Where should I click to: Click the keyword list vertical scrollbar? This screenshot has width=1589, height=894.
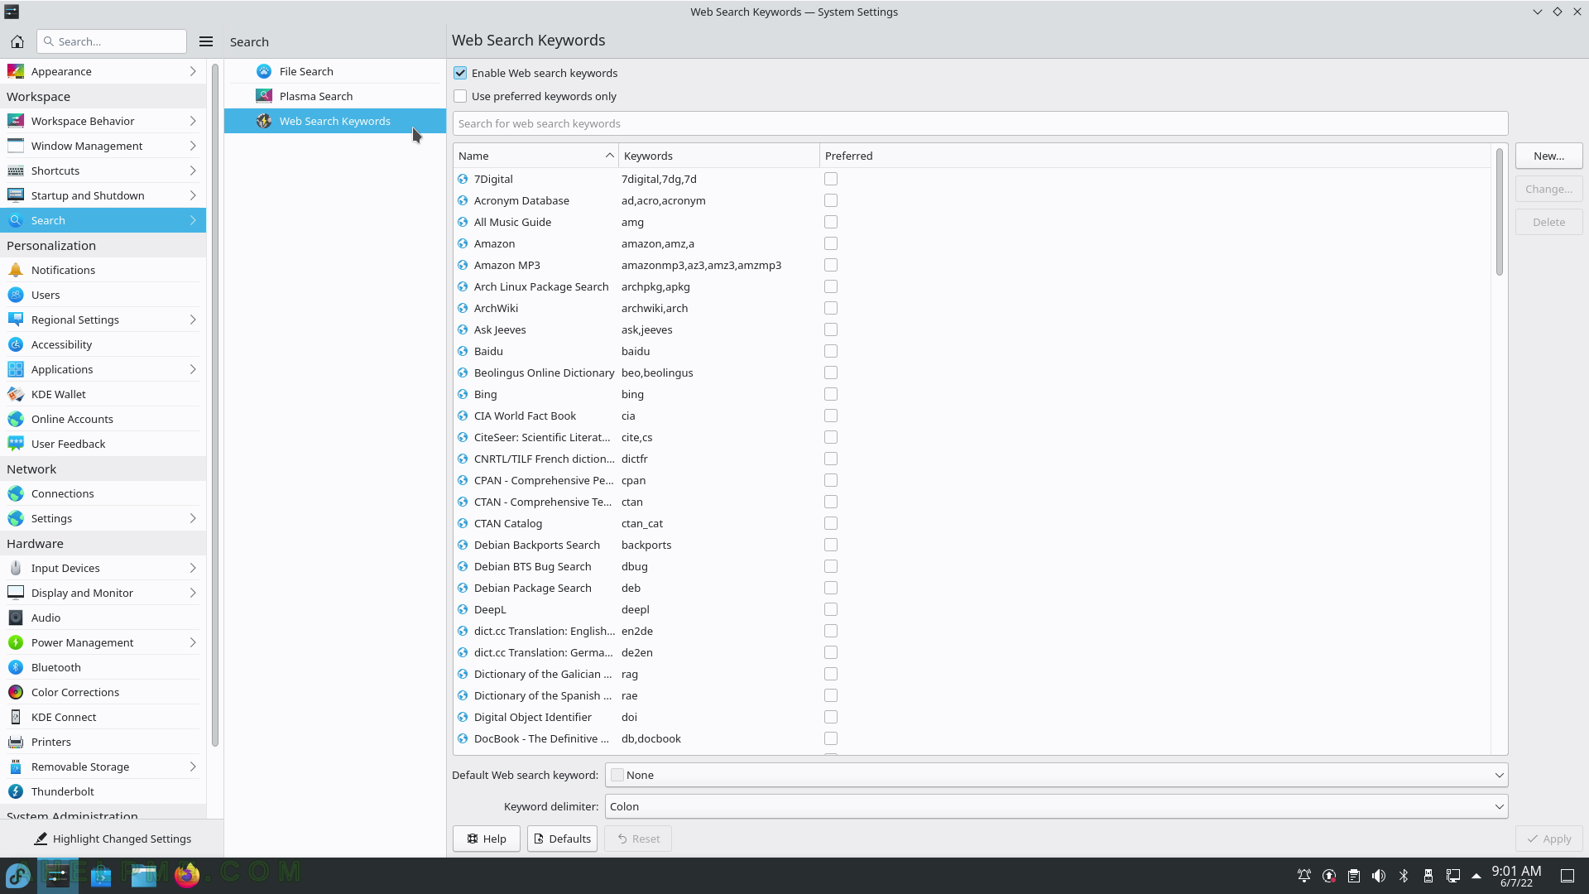[x=1499, y=212]
